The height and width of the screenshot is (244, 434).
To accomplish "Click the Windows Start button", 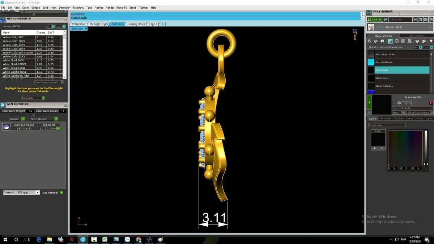I will pos(6,239).
